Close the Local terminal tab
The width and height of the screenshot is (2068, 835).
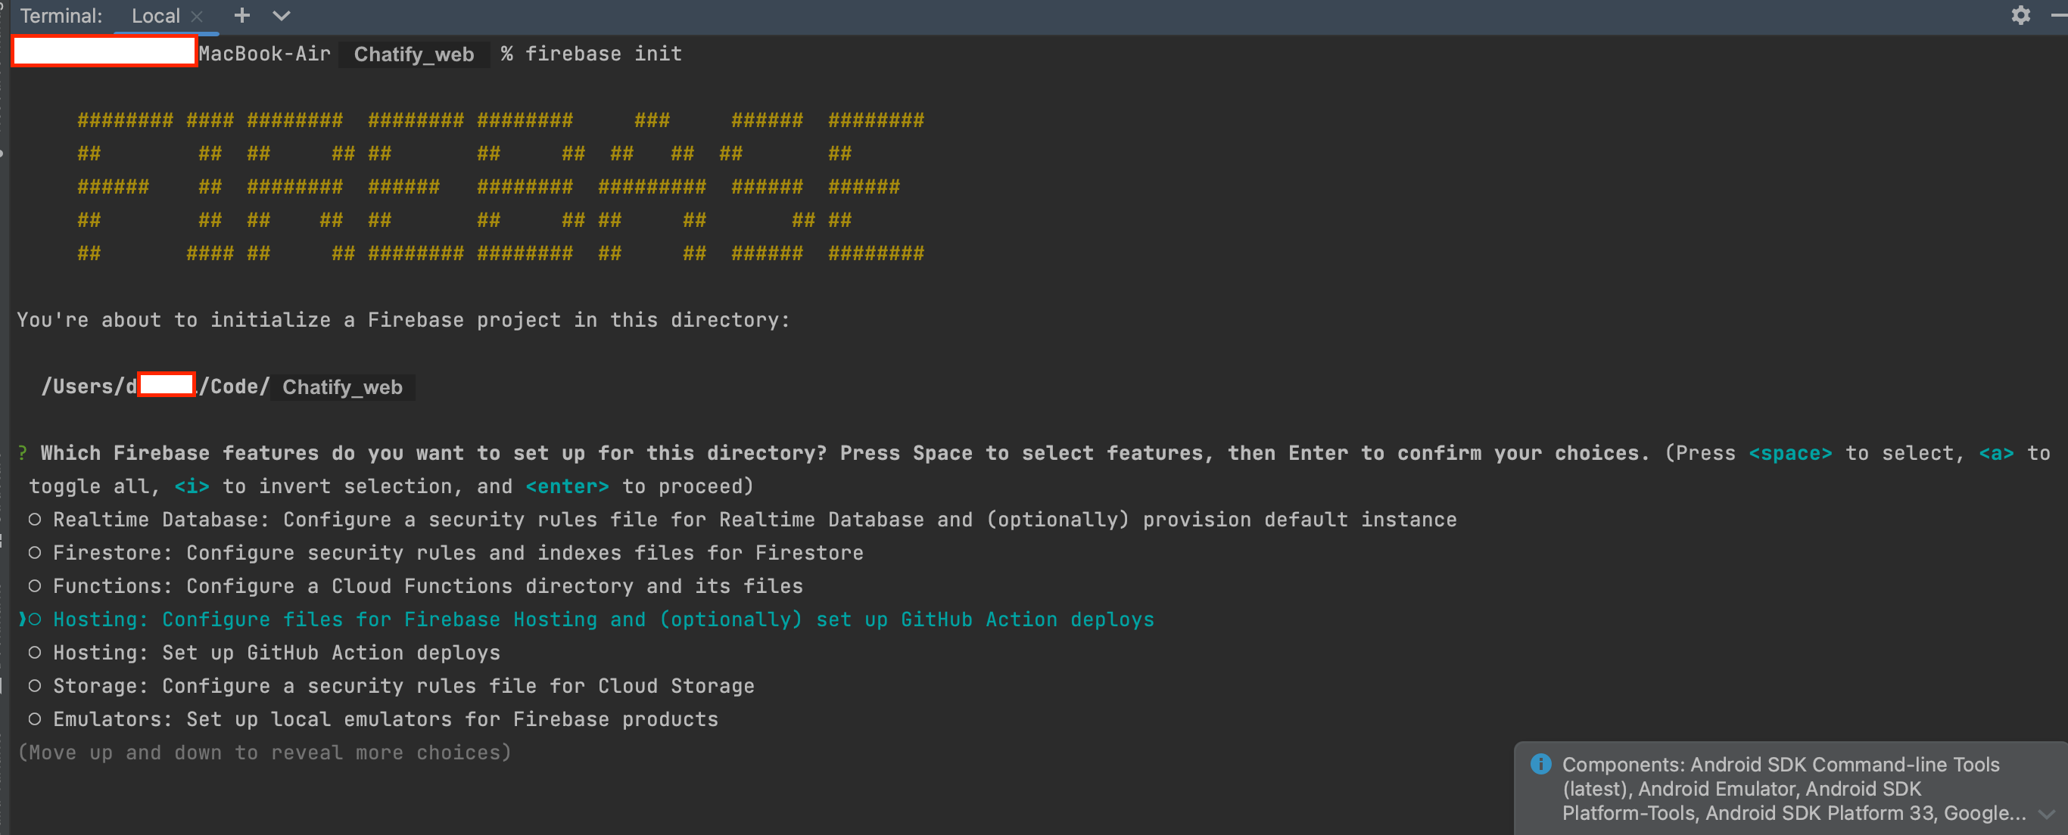pos(198,16)
